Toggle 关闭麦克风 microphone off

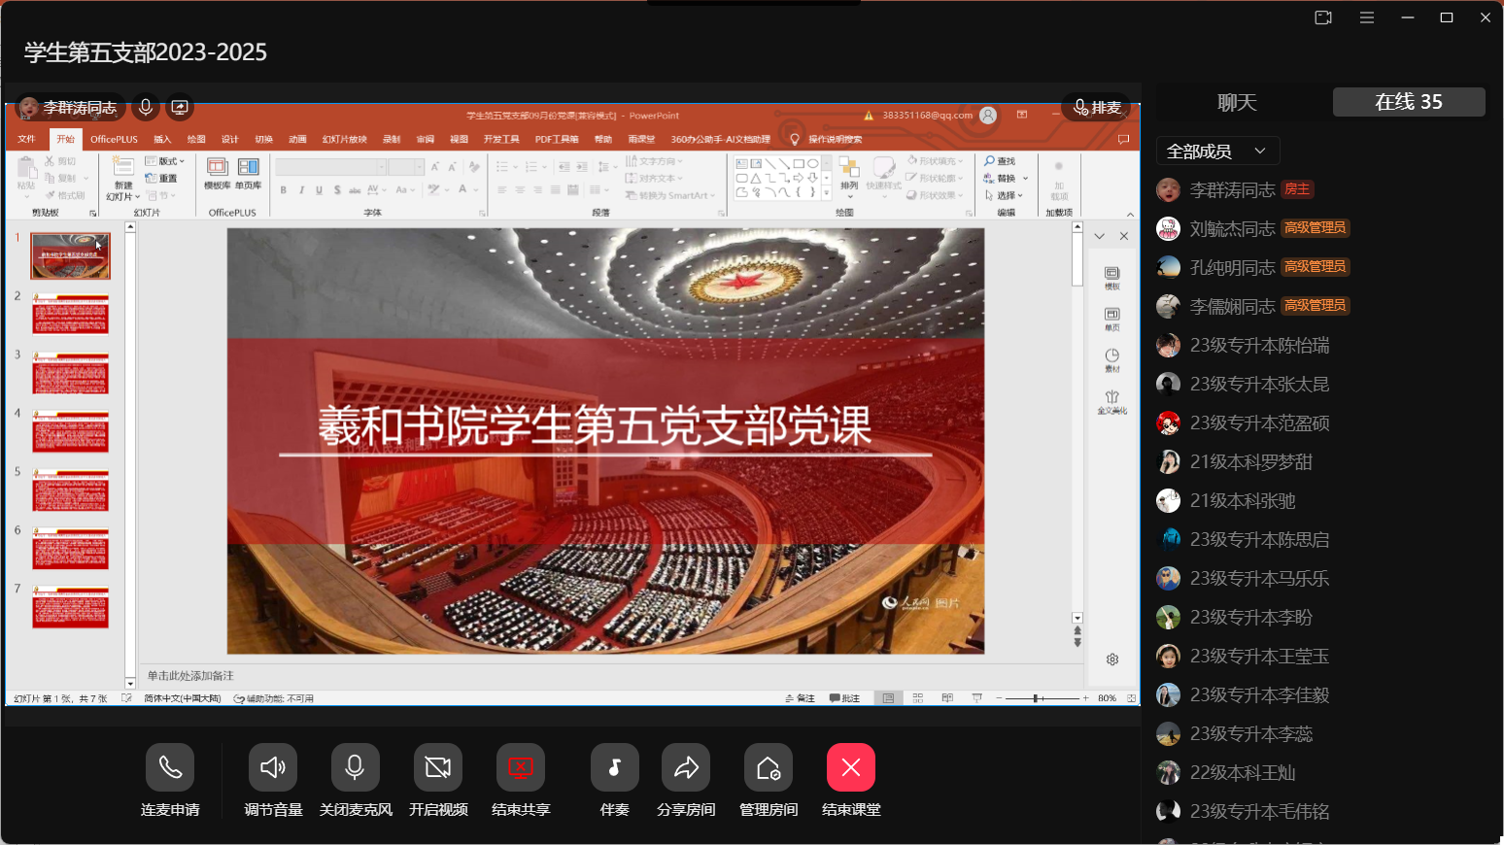pyautogui.click(x=356, y=768)
